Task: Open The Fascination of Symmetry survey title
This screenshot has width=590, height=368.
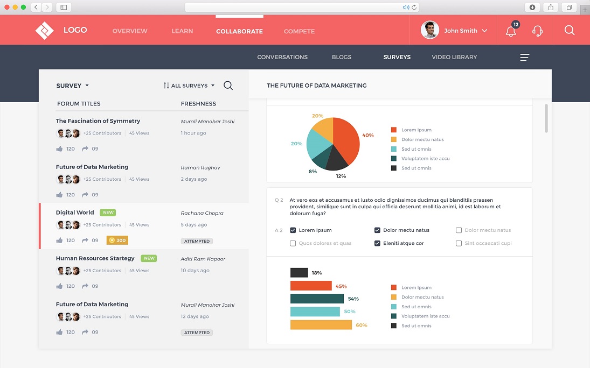Action: 98,121
